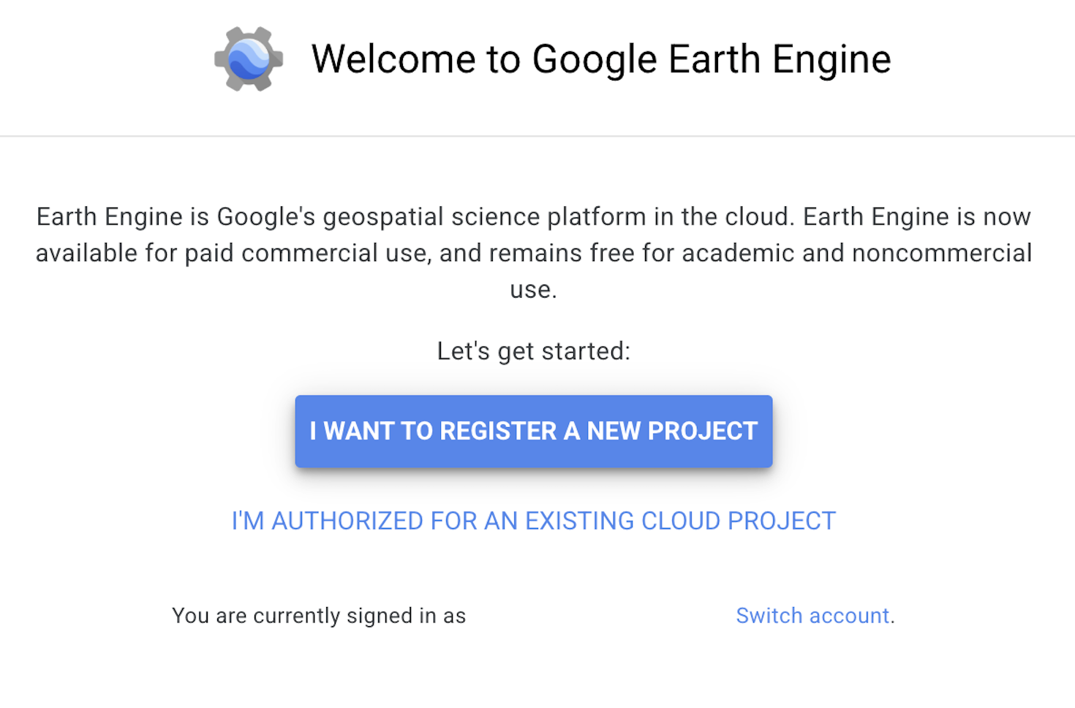Click the Google Earth Engine gear logo
1075x708 pixels.
point(249,59)
